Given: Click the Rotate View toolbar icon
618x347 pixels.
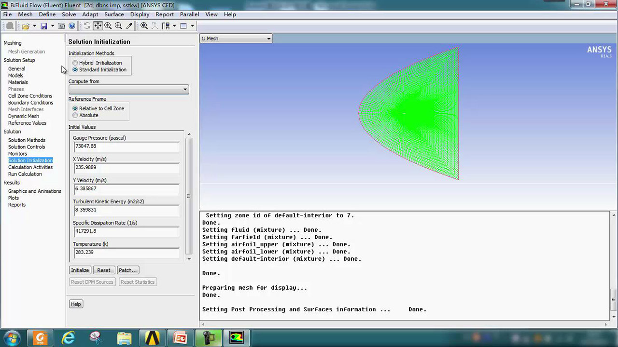Looking at the screenshot, I should click(x=87, y=26).
